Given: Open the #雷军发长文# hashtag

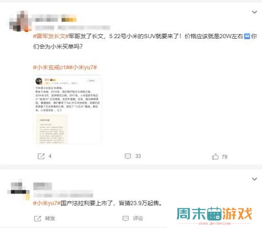Looking at the screenshot, I should click(51, 36).
